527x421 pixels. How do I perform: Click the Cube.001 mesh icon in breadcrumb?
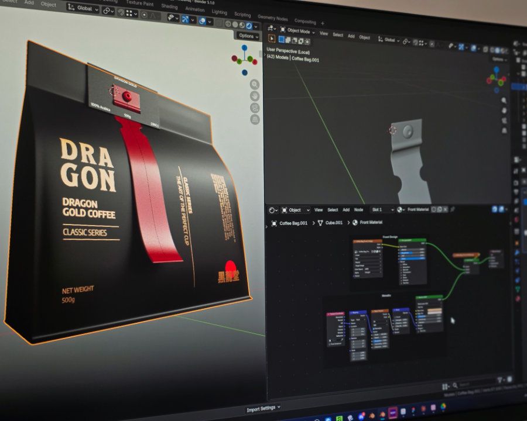(x=320, y=223)
